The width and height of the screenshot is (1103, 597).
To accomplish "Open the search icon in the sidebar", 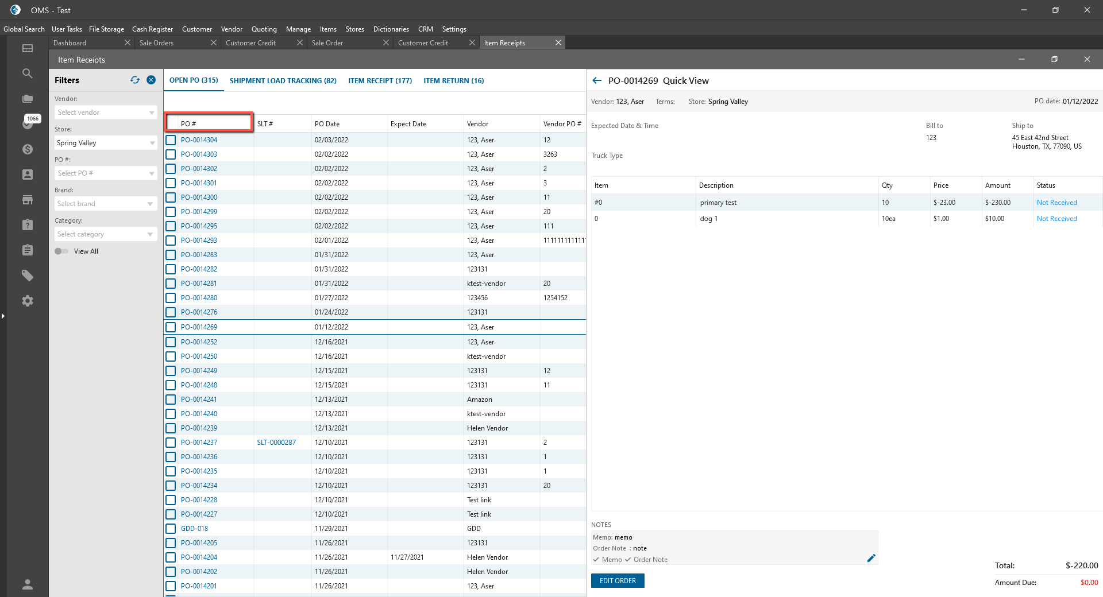I will pos(27,73).
